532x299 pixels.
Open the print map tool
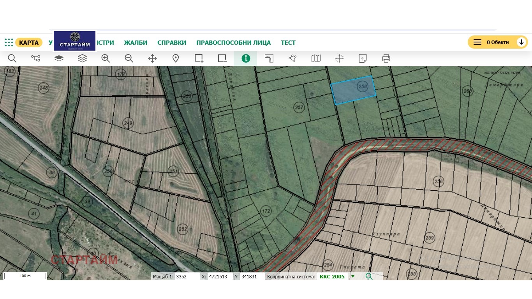coord(386,58)
